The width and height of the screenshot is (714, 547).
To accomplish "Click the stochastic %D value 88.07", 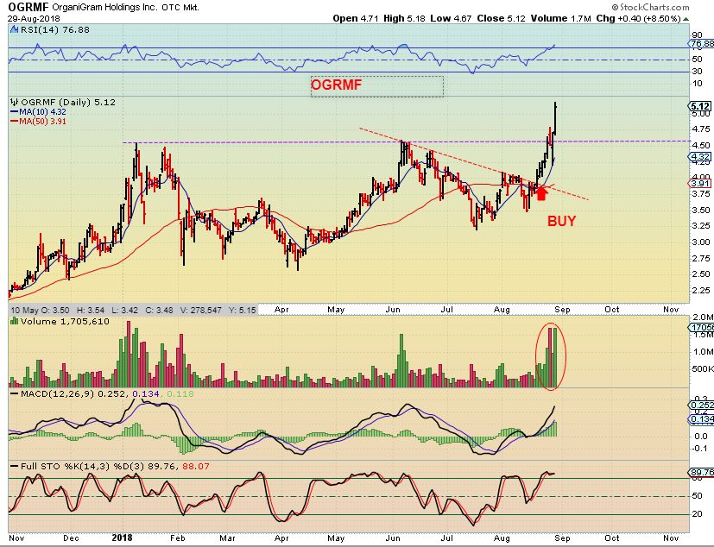I will [x=196, y=467].
